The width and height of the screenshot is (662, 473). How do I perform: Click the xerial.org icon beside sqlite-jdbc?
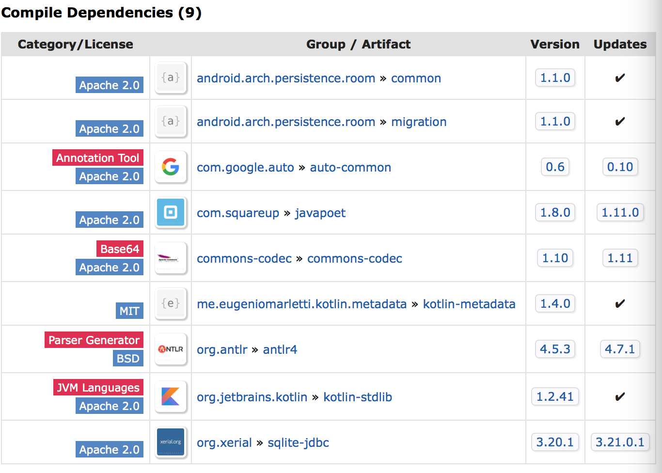[x=171, y=442]
